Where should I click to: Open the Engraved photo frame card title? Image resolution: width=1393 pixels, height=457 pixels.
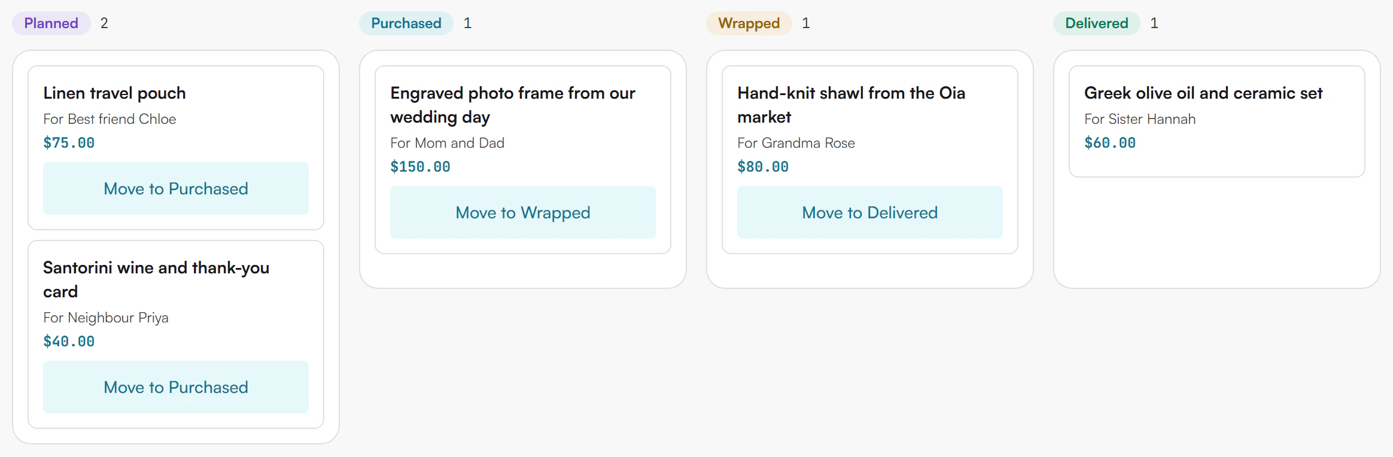513,105
